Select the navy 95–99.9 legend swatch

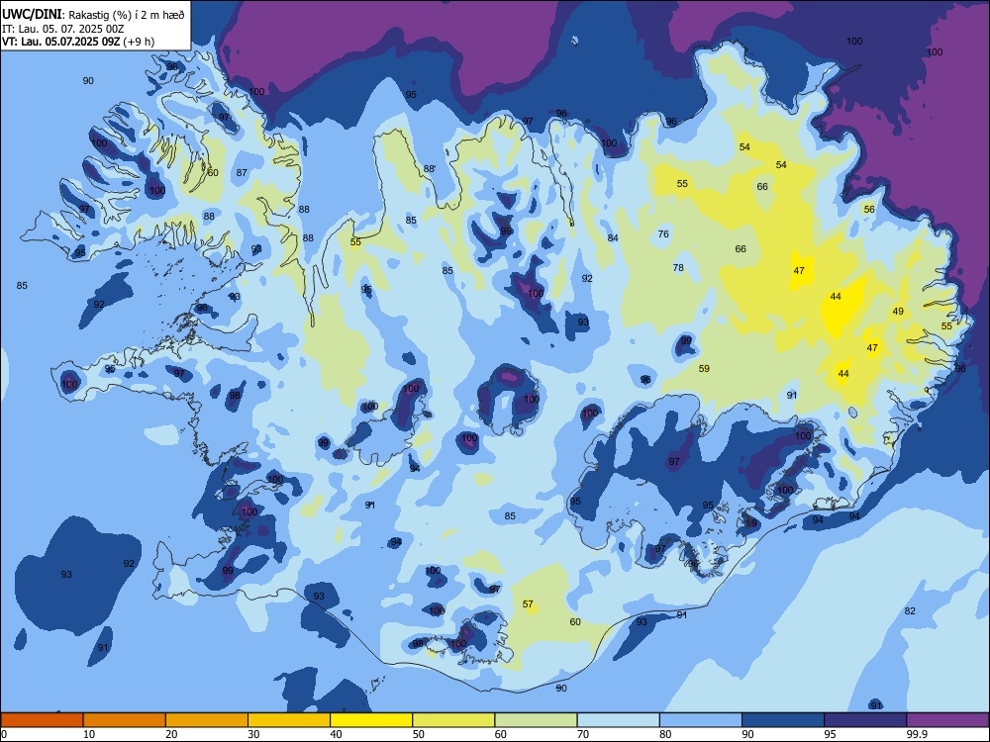pyautogui.click(x=865, y=720)
